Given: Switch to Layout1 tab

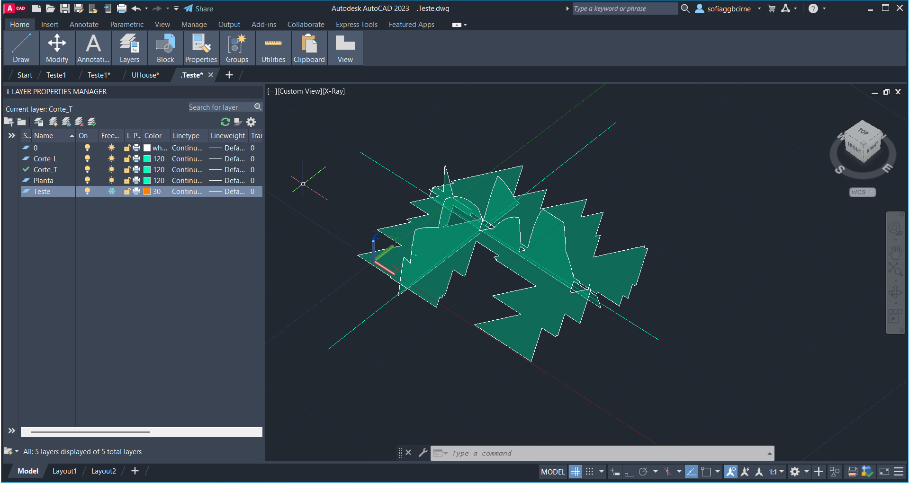Looking at the screenshot, I should pyautogui.click(x=64, y=471).
